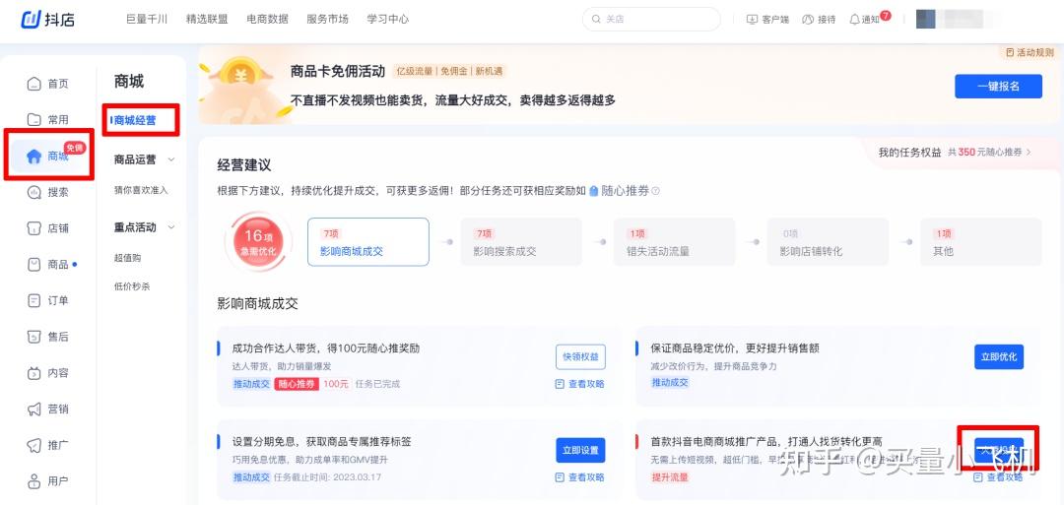Open 电商数据 in top navigation
Viewport: 1064px width, 505px height.
tap(267, 19)
